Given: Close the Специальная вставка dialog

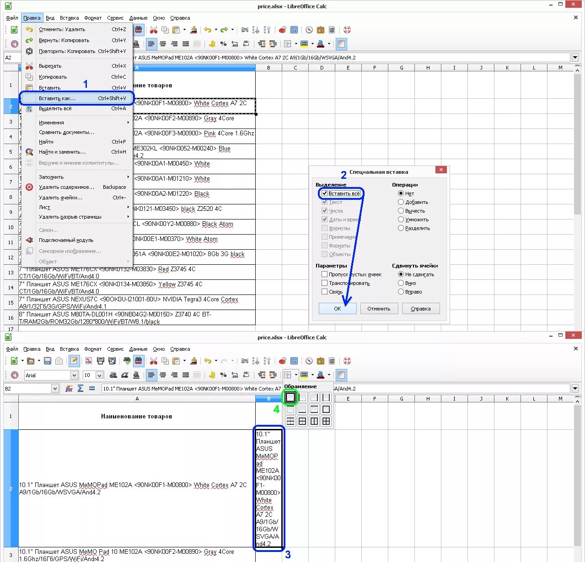Looking at the screenshot, I should click(441, 170).
